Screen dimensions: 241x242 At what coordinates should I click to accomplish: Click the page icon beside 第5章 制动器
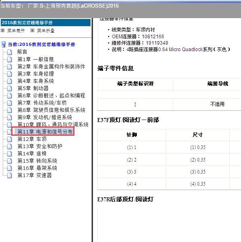coord(10,88)
